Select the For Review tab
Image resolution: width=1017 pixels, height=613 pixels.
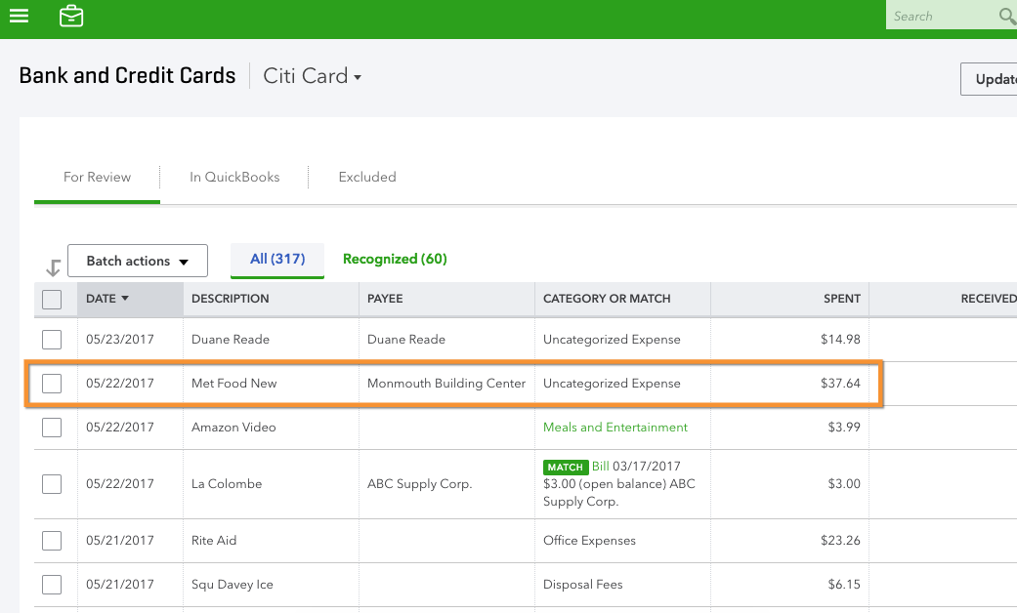[x=97, y=177]
